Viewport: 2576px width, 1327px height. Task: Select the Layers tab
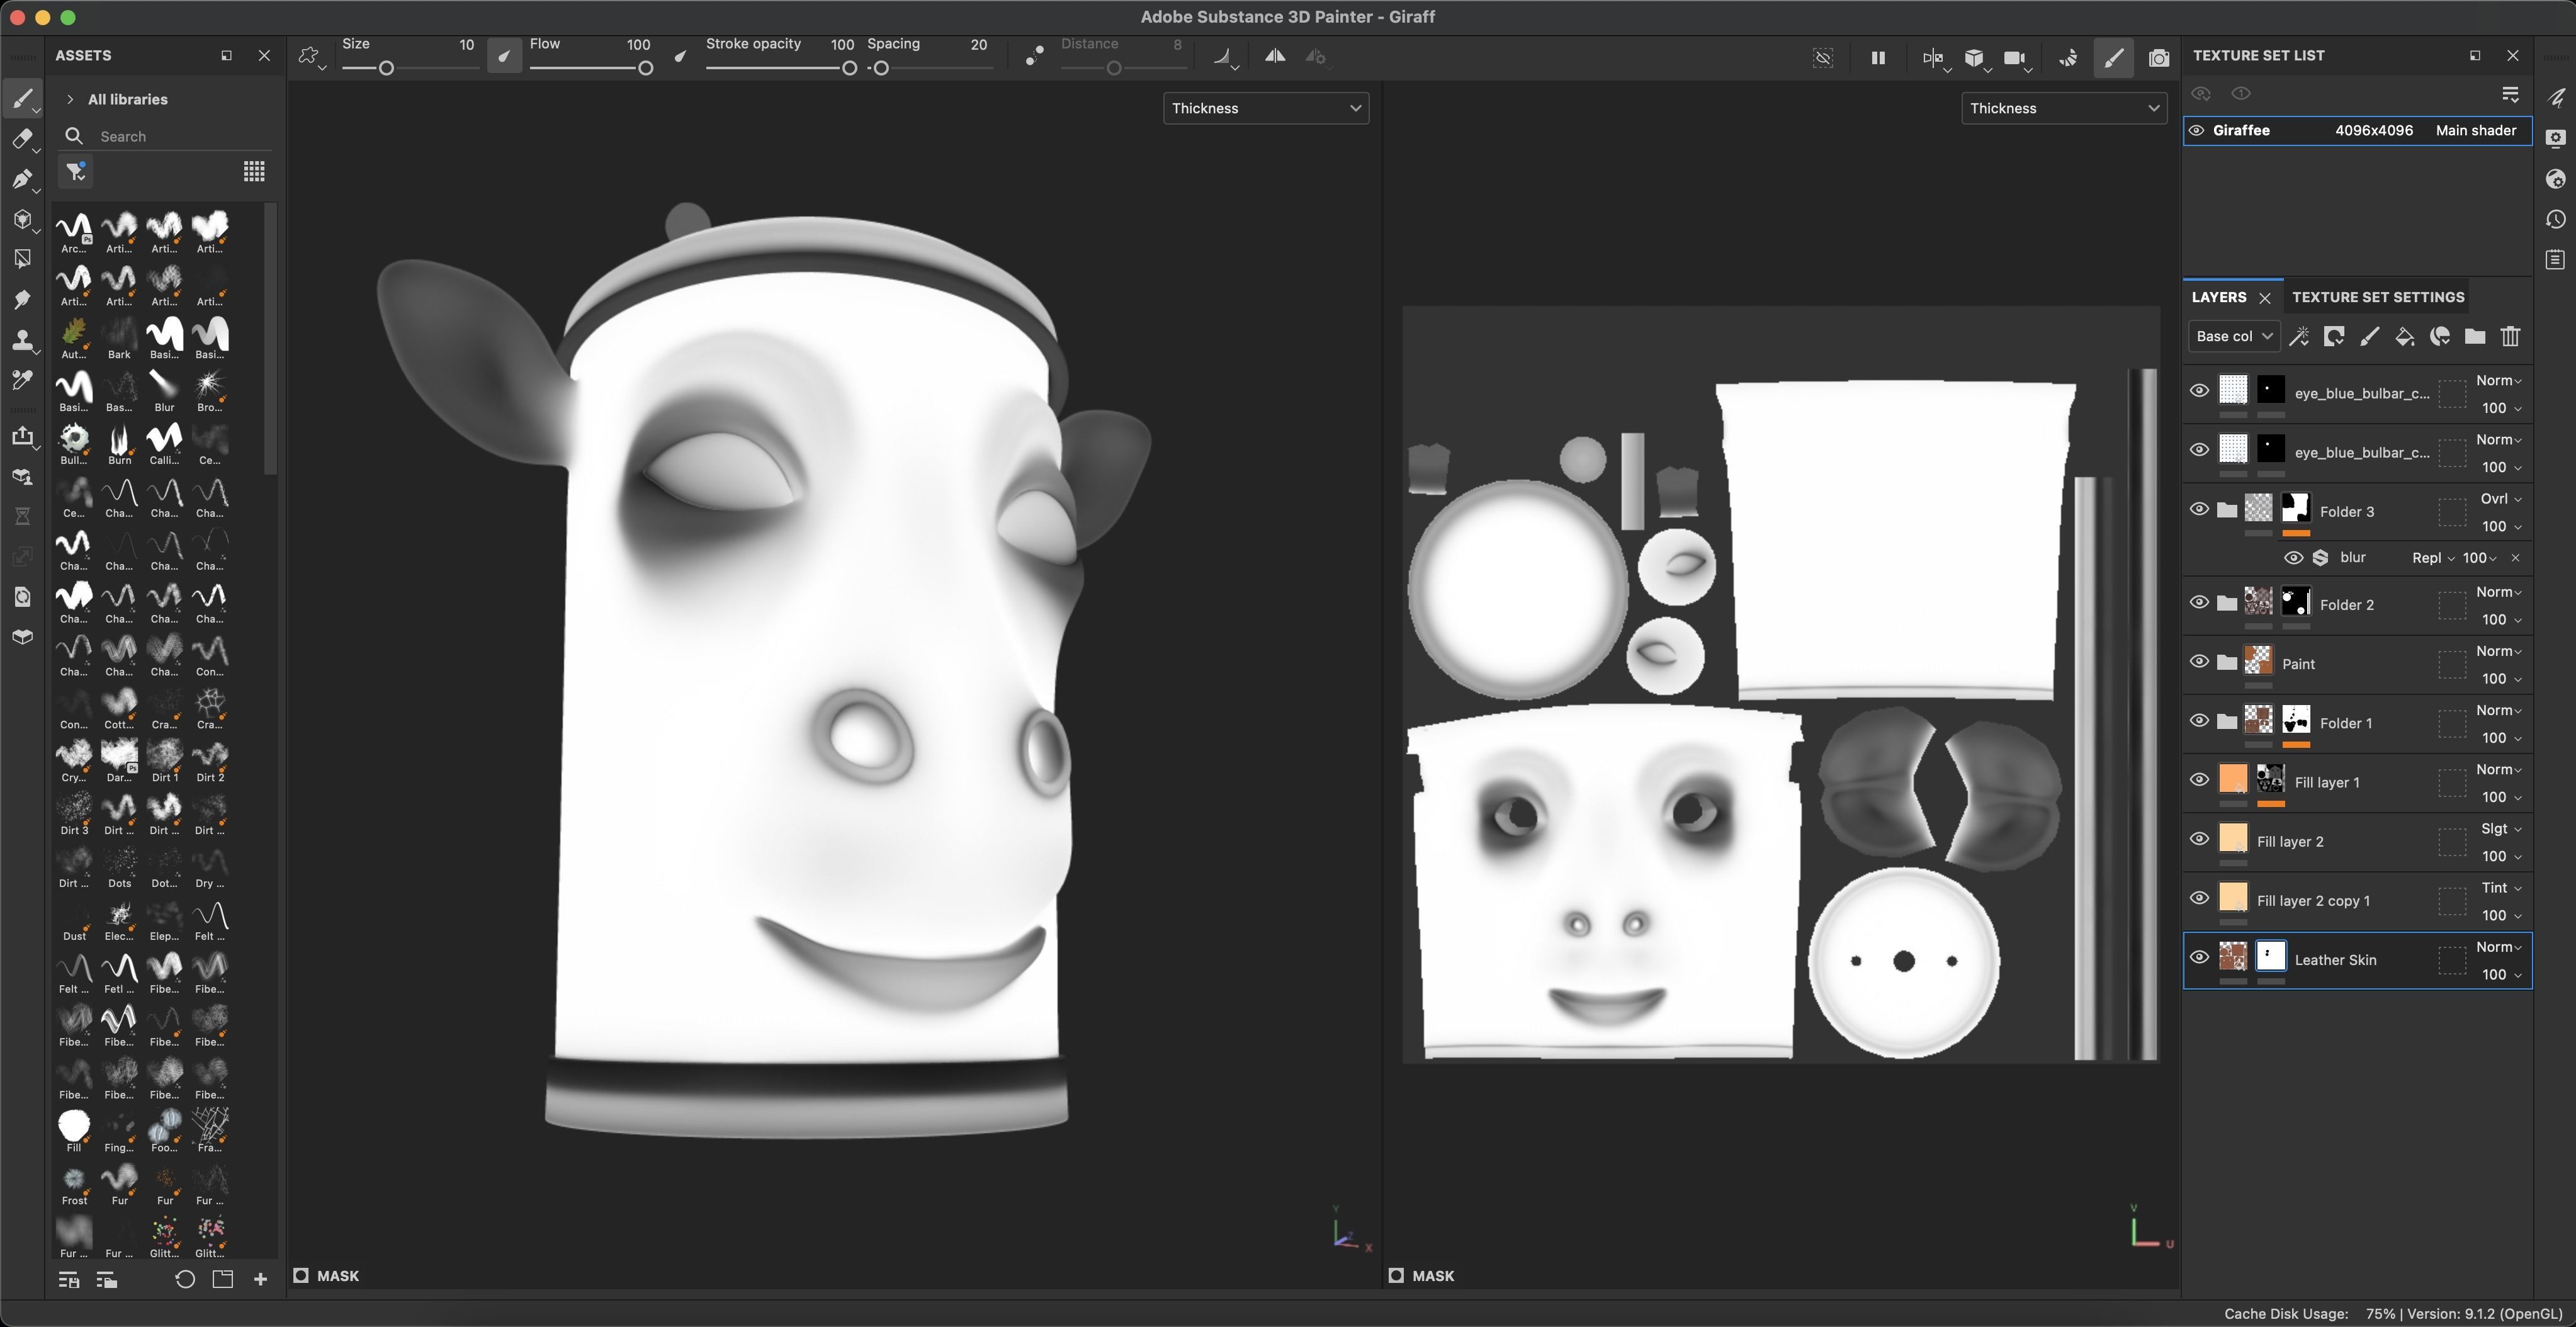(x=2218, y=297)
